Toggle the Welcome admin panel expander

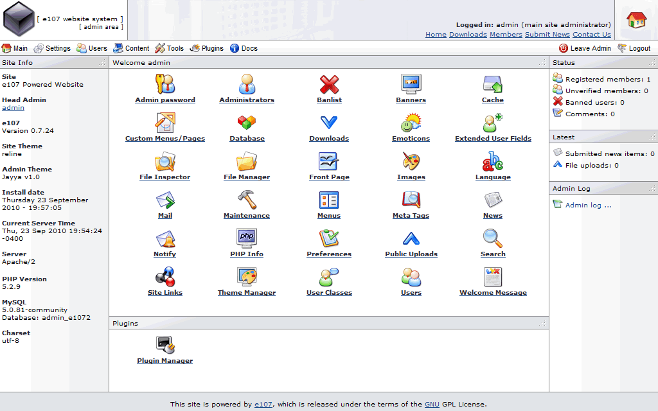click(x=542, y=63)
